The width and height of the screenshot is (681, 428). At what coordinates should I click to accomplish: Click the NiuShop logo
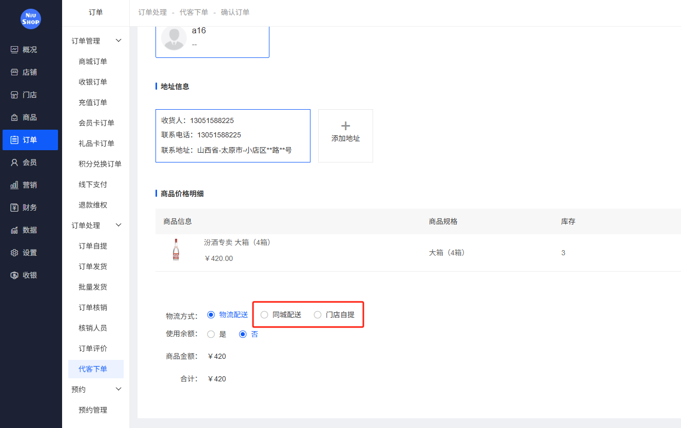(x=30, y=19)
